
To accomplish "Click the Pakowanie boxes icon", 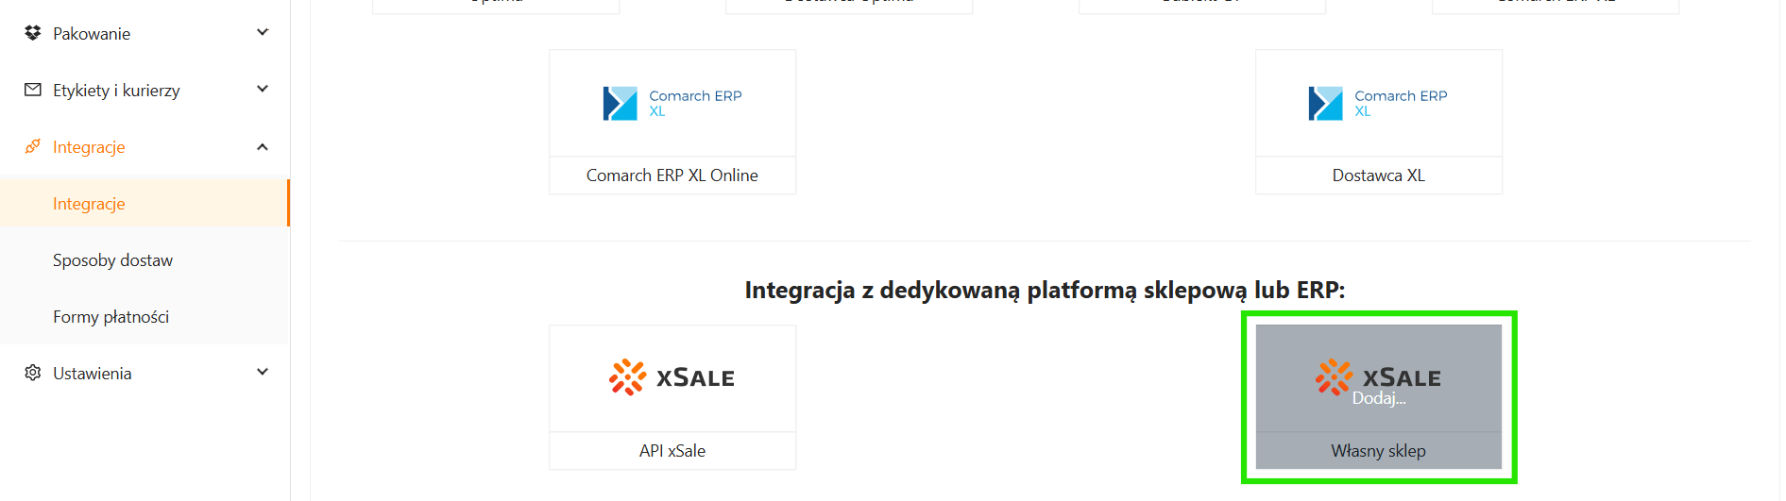I will tap(33, 33).
